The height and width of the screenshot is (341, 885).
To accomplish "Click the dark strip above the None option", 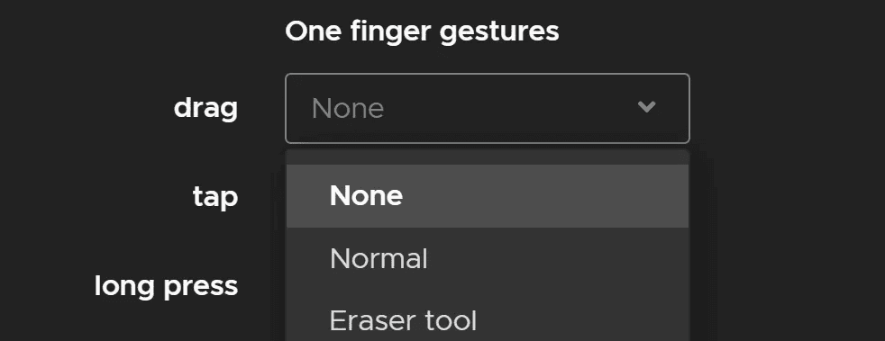I will click(x=487, y=157).
